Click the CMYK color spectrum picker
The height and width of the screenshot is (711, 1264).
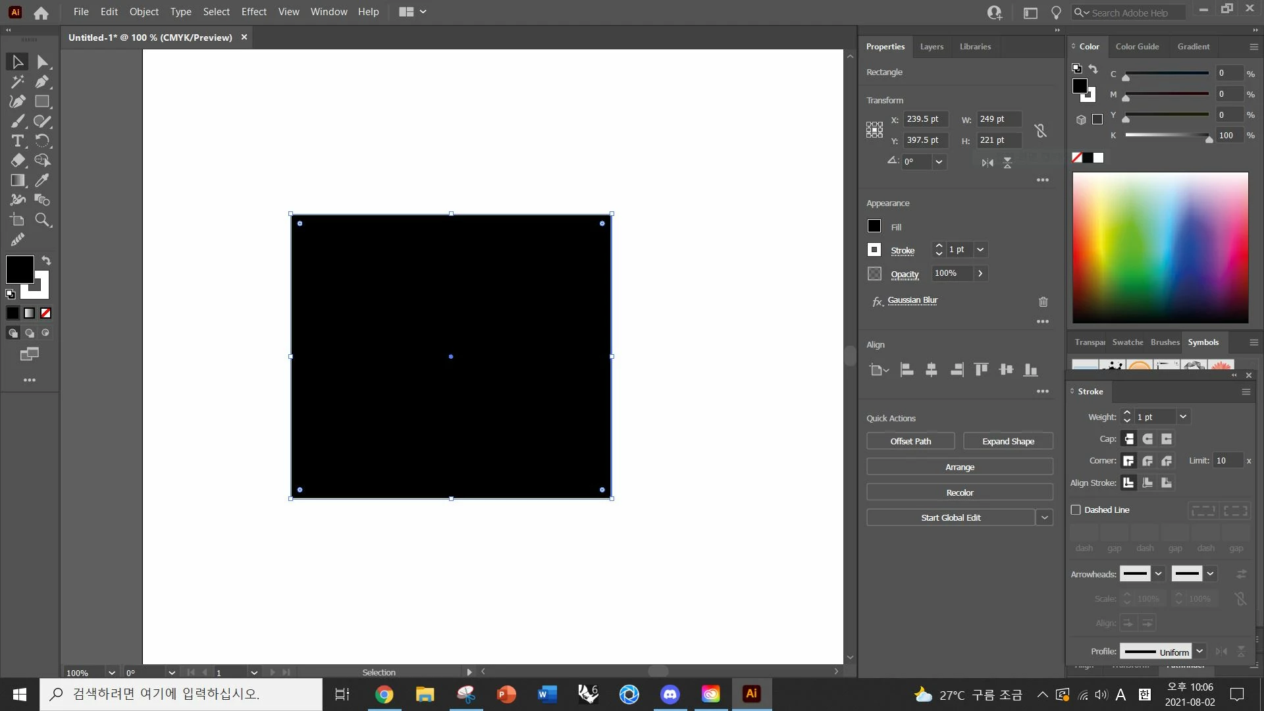point(1160,248)
